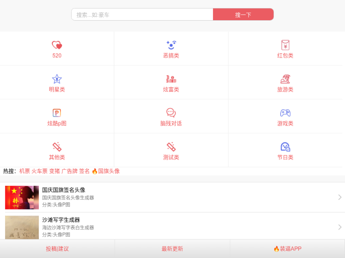Open the 炫酷p图 icon

57,113
